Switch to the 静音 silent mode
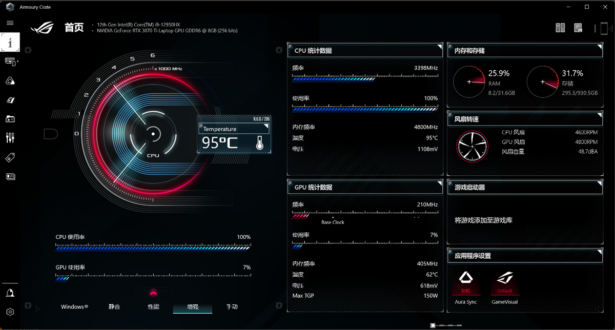This screenshot has height=330, width=615. [114, 307]
